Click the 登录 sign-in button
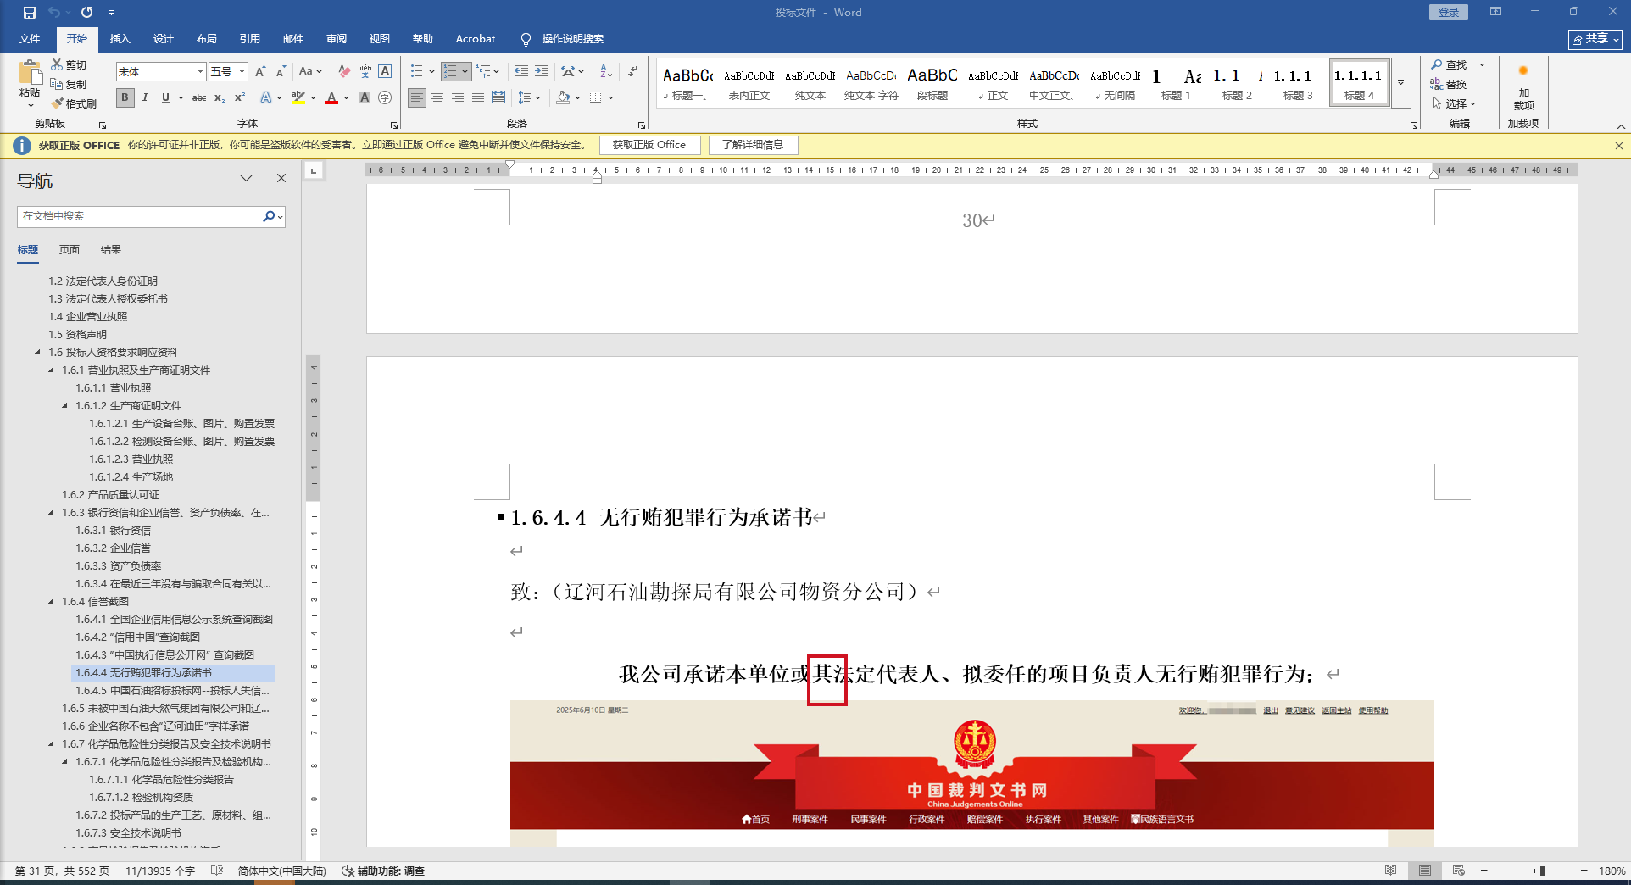This screenshot has height=885, width=1631. tap(1448, 13)
